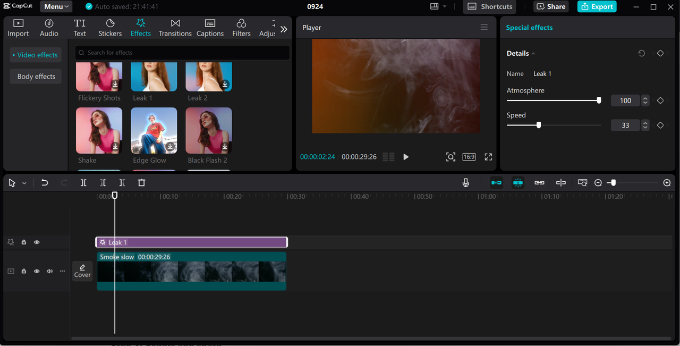Open the Menu dropdown
Screen dimensions: 680x346
pyautogui.click(x=56, y=6)
